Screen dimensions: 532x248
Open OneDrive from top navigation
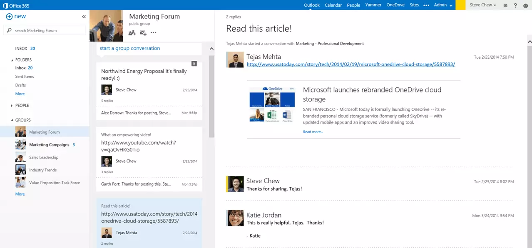[395, 5]
